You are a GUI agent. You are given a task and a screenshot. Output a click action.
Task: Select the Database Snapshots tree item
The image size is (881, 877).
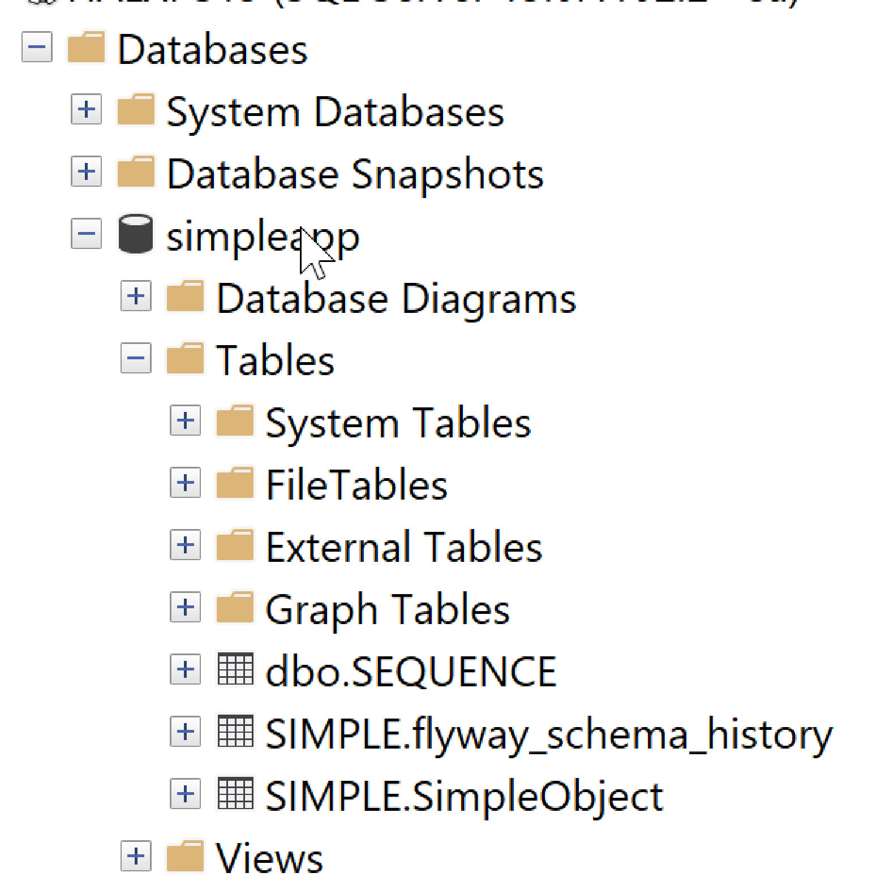[x=355, y=173]
